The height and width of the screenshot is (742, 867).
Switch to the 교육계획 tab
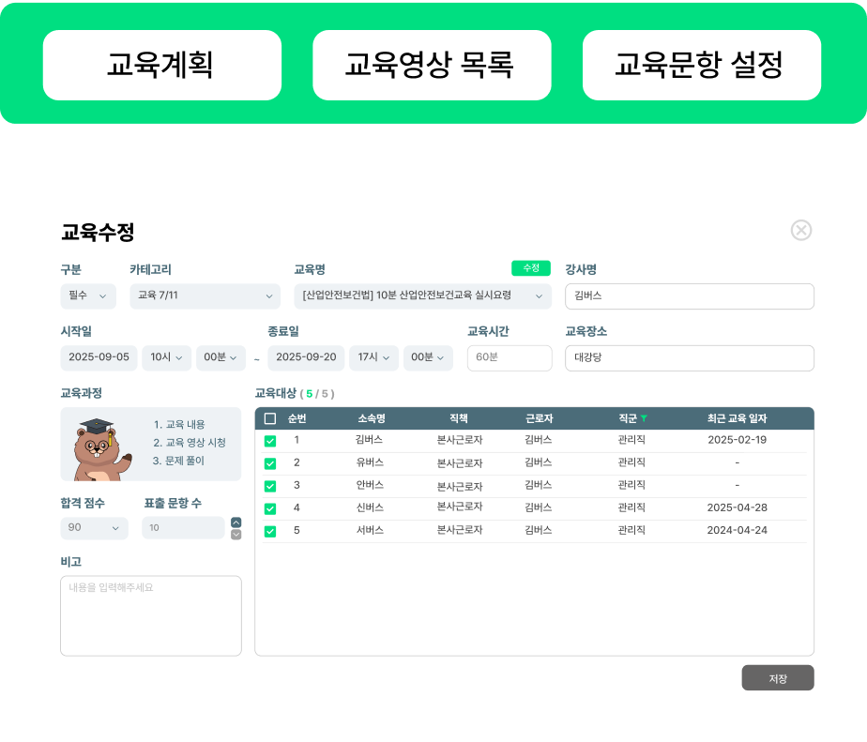[x=161, y=65]
